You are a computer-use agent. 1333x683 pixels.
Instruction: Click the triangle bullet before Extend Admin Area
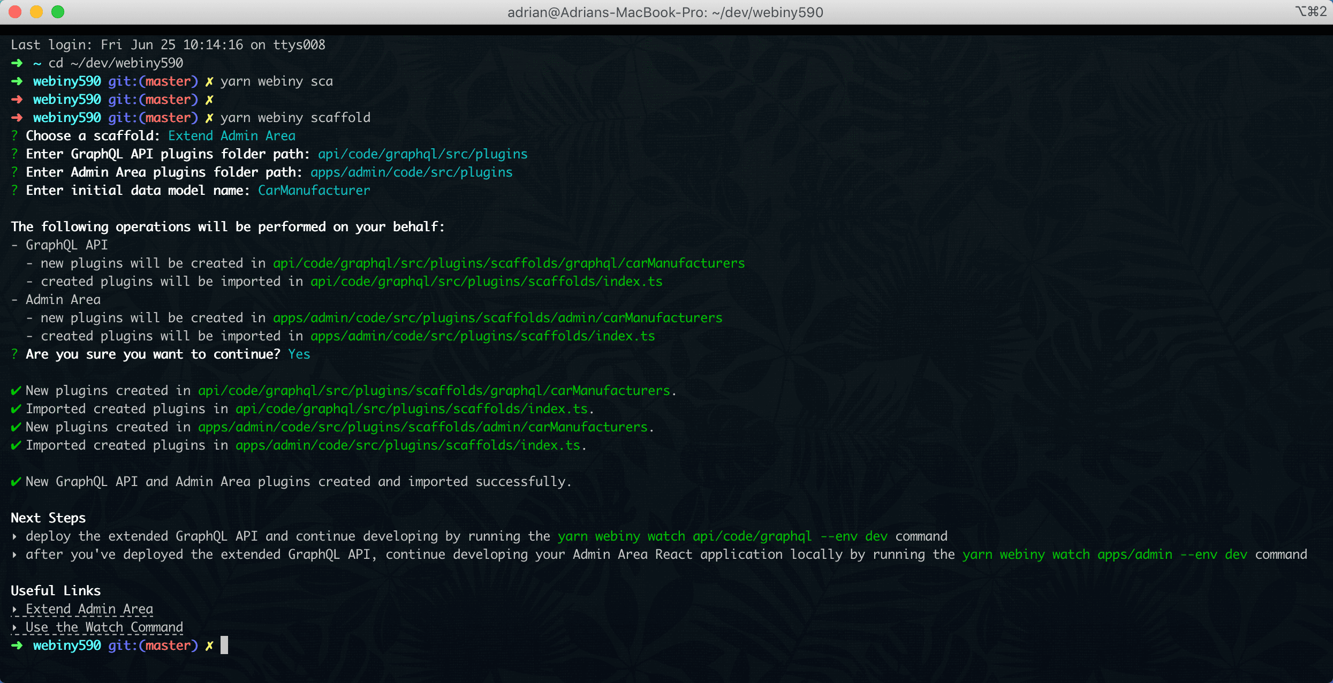pyautogui.click(x=14, y=609)
